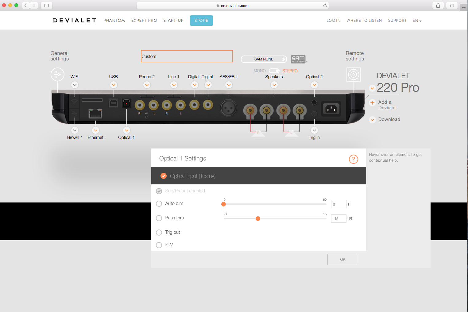Expand the Optical 2 chevron

click(314, 85)
